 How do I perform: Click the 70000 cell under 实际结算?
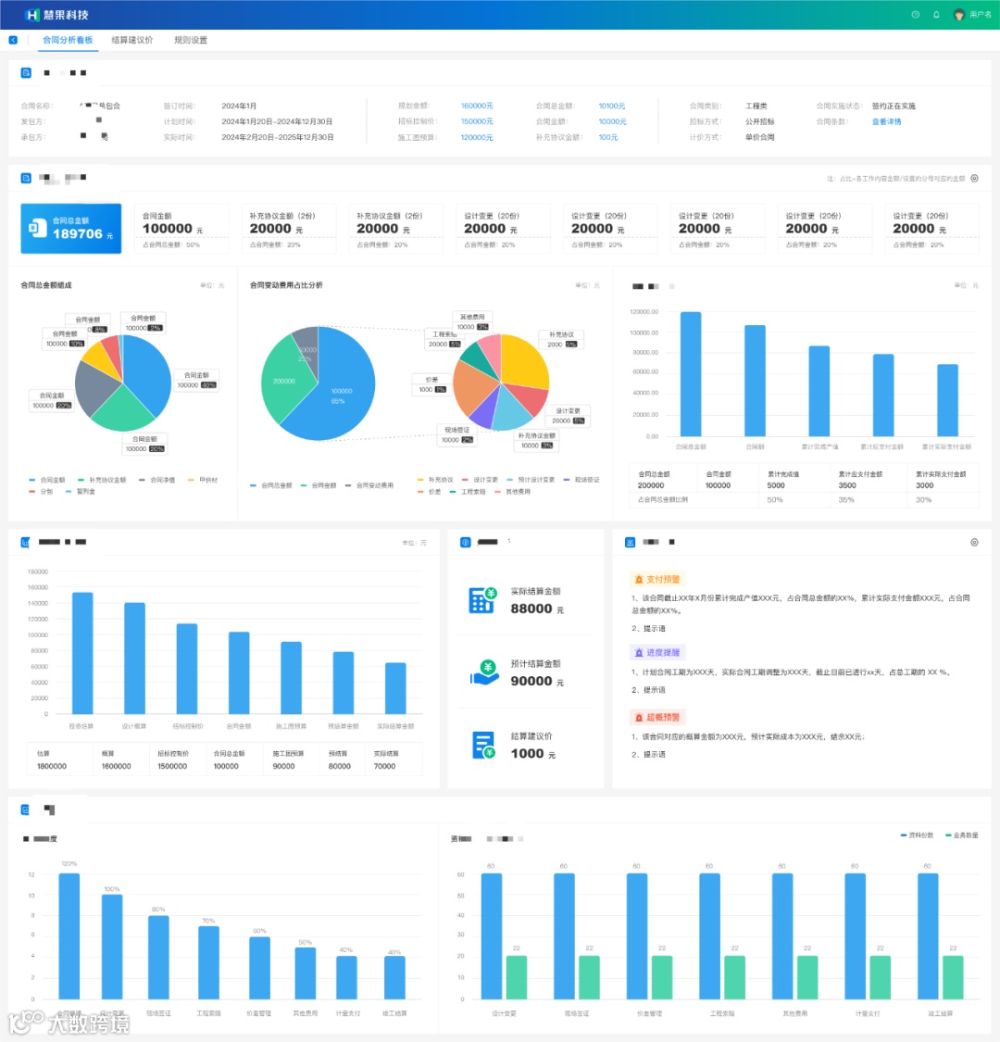click(x=384, y=766)
